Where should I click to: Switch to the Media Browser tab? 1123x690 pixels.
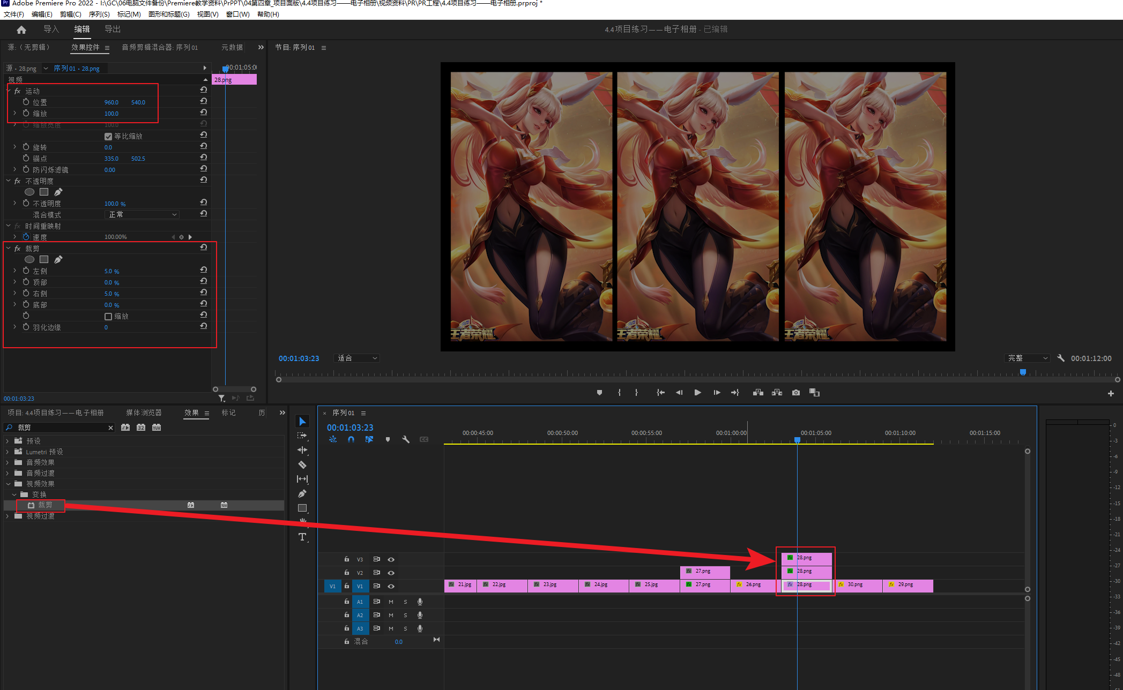click(x=144, y=412)
